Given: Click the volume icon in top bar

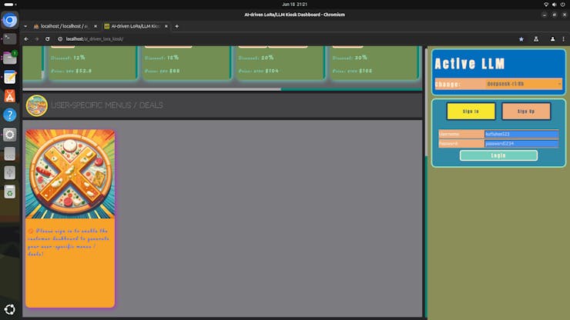Looking at the screenshot, I should point(554,5).
